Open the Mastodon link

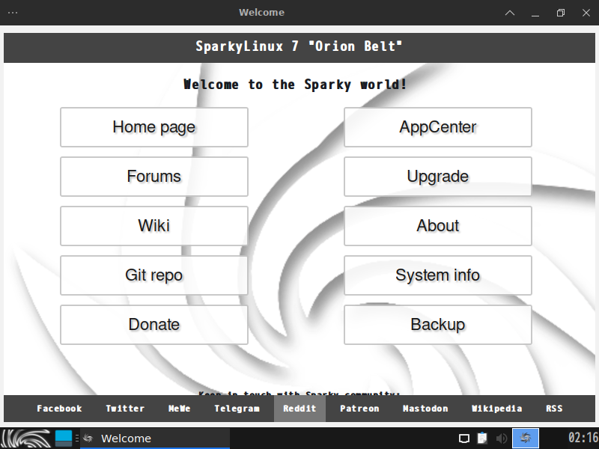tap(425, 409)
